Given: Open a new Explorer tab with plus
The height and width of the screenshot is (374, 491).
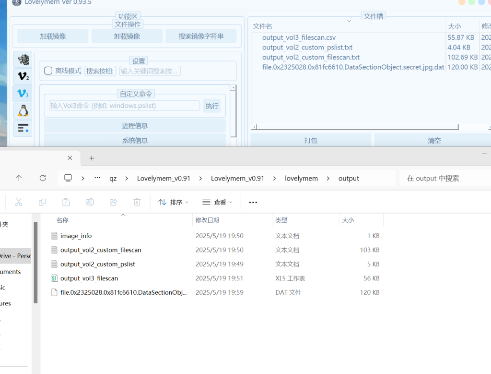Looking at the screenshot, I should click(x=92, y=158).
